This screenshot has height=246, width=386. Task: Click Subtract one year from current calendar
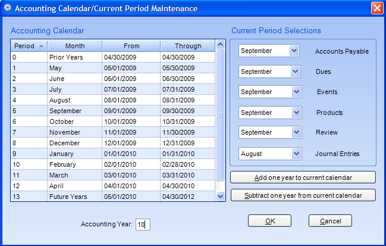303,195
